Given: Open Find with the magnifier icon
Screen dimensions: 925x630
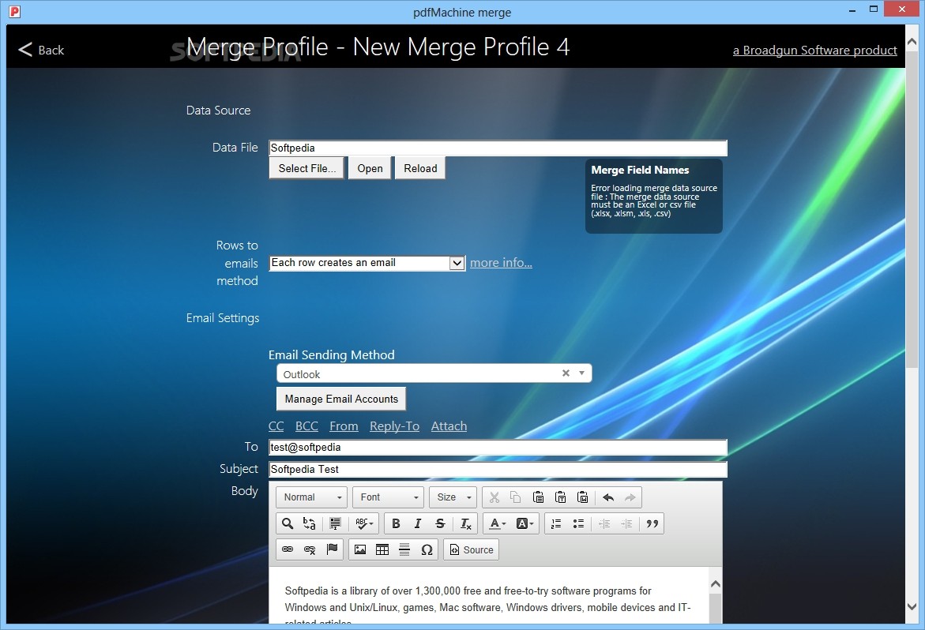Looking at the screenshot, I should point(288,523).
